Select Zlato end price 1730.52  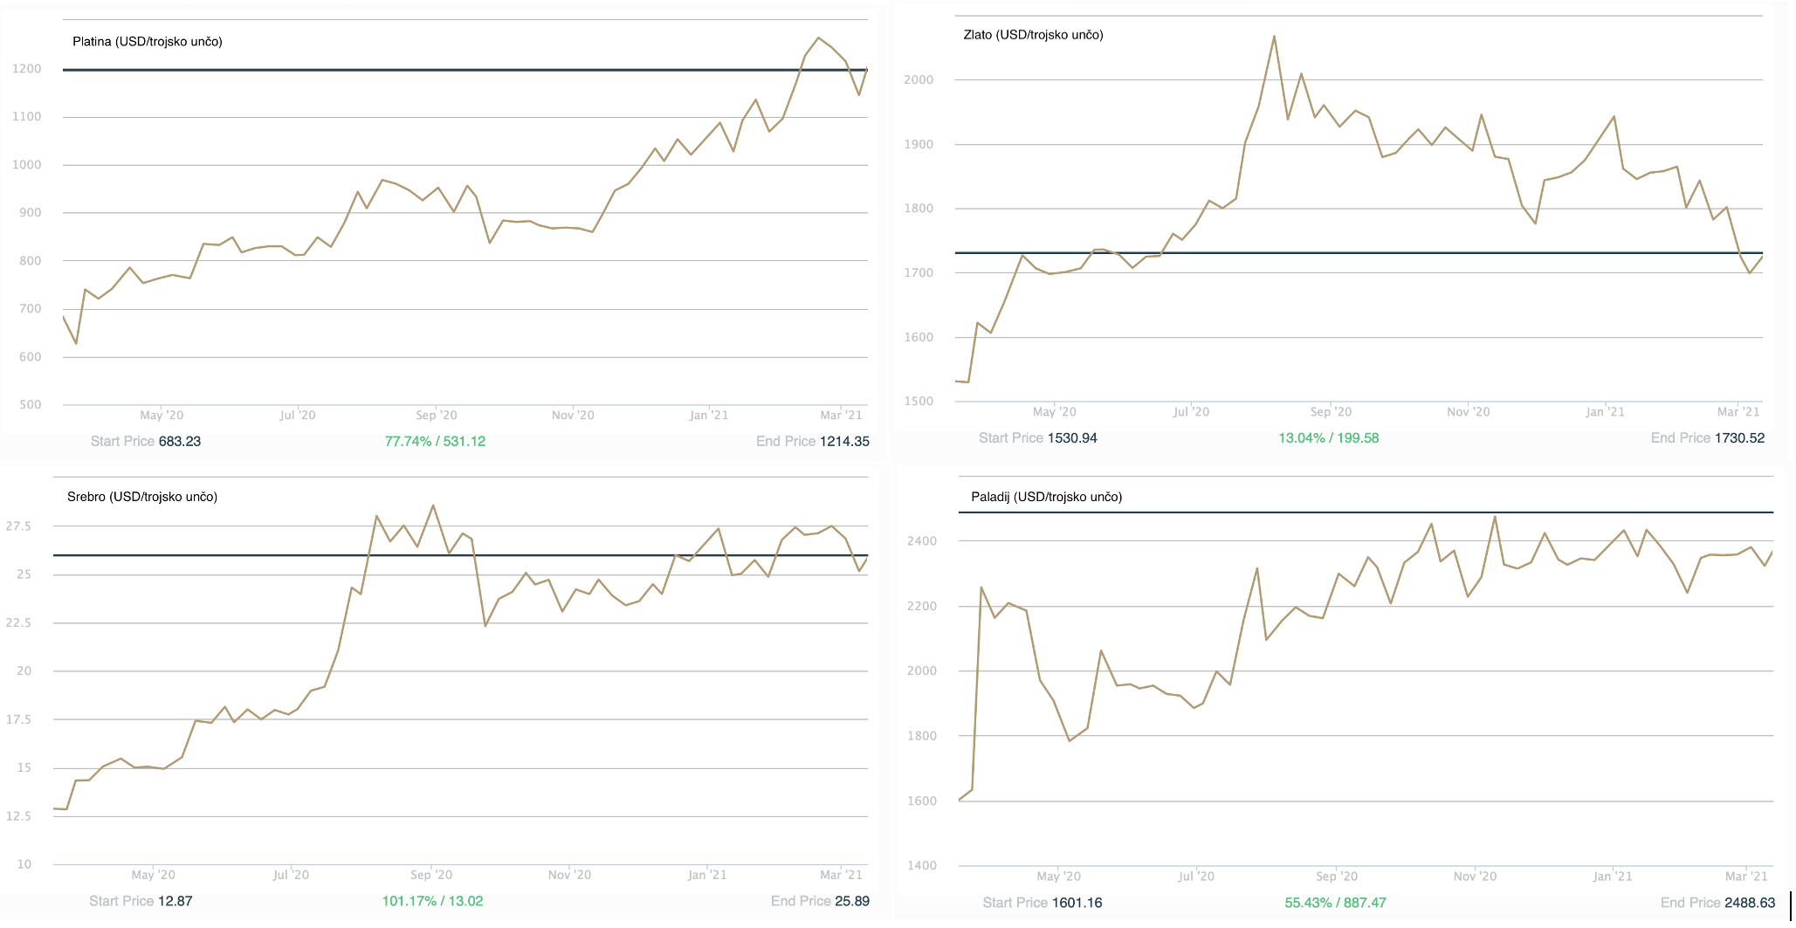tap(1739, 438)
